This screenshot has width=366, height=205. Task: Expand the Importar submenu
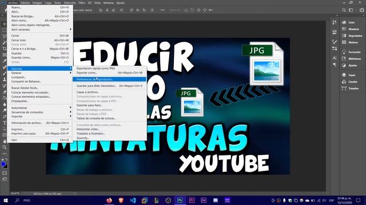click(40, 116)
